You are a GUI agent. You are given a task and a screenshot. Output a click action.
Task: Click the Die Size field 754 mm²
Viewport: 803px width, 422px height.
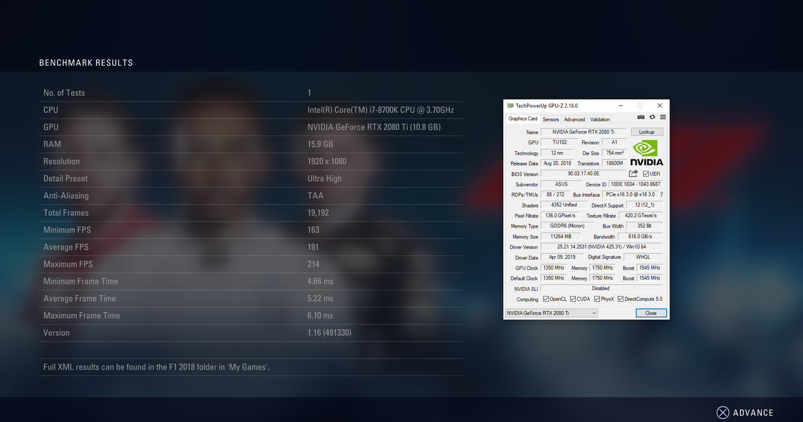tap(614, 153)
